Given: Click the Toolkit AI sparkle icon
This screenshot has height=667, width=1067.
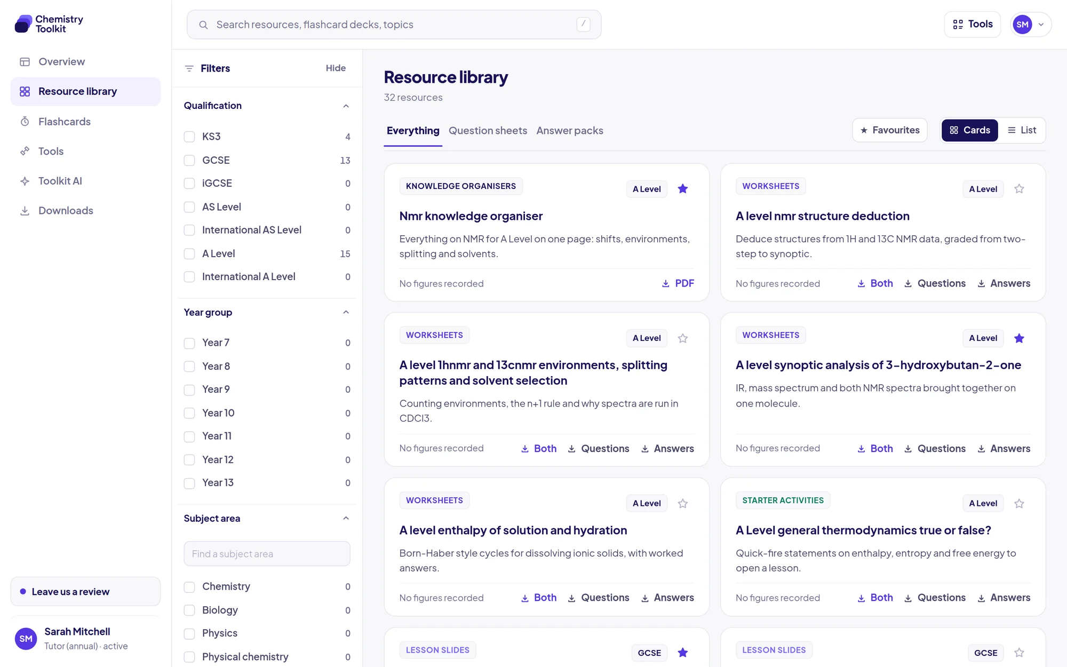Looking at the screenshot, I should point(25,181).
